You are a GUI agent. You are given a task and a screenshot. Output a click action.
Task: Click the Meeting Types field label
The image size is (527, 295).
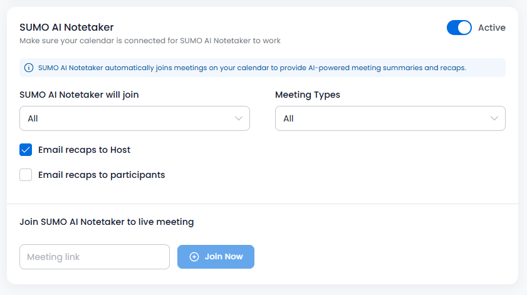(308, 95)
